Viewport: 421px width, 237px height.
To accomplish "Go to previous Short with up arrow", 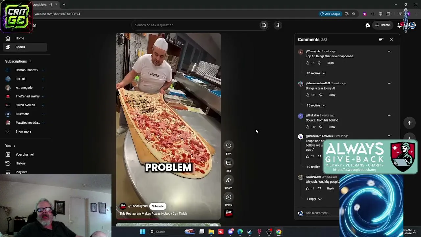I will 409,123.
